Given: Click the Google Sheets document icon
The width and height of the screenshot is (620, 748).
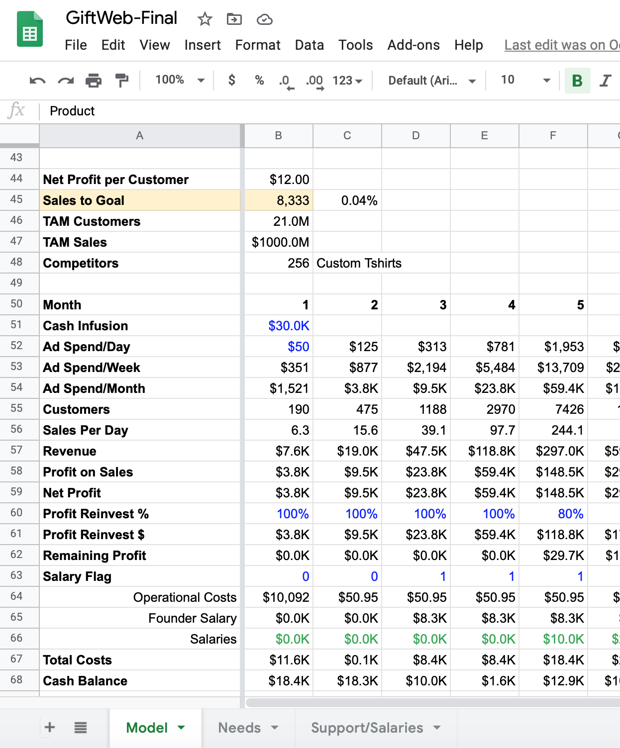Looking at the screenshot, I should [30, 29].
